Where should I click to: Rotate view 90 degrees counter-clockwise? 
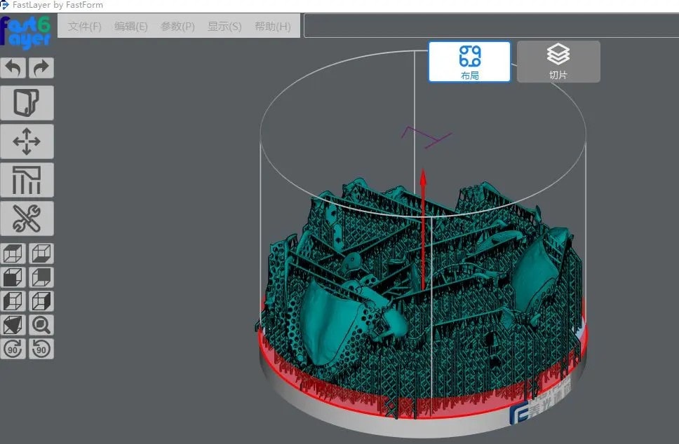(x=41, y=349)
